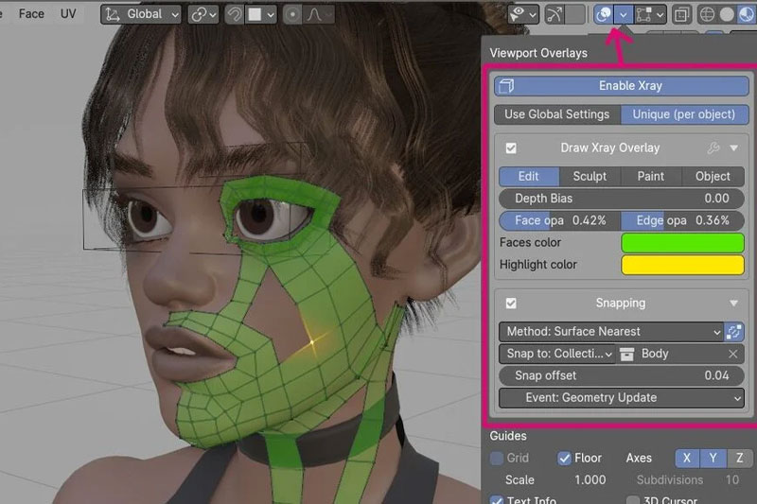Click the Enable Xray button
This screenshot has width=757, height=504.
click(x=621, y=86)
